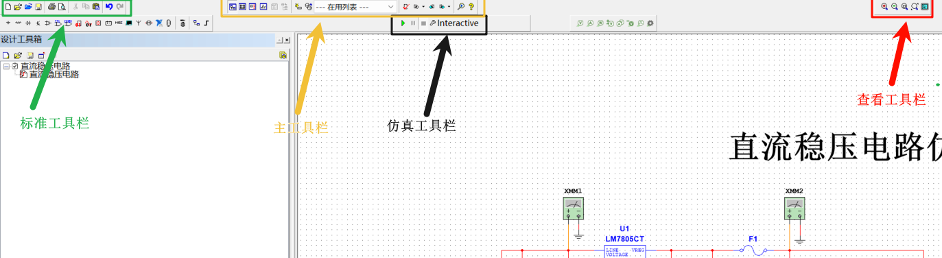
Task: Start simulation with the green Run button
Action: (403, 23)
